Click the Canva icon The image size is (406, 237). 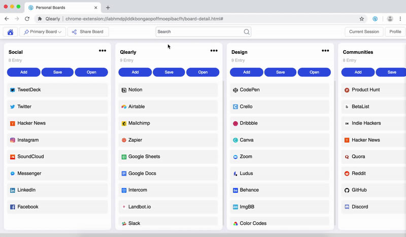pos(235,140)
